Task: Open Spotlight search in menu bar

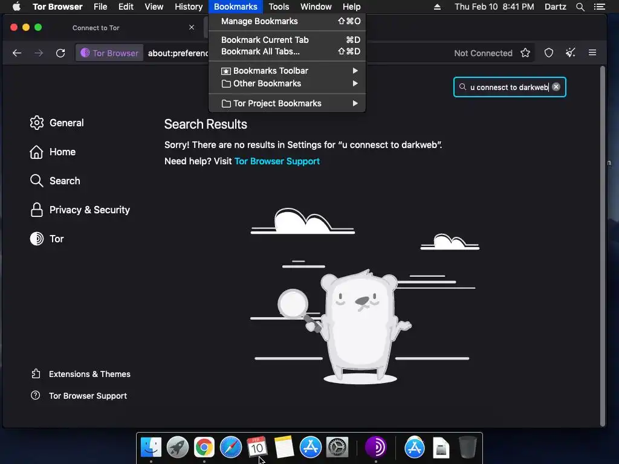Action: point(580,7)
